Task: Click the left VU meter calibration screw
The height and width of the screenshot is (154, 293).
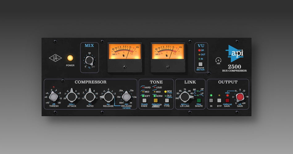Action: click(125, 67)
